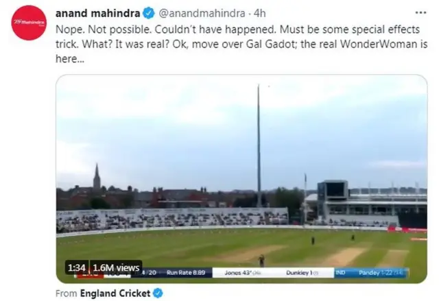This screenshot has height=301, width=439.
Task: Click the 1:34 video duration badge
Action: point(75,267)
